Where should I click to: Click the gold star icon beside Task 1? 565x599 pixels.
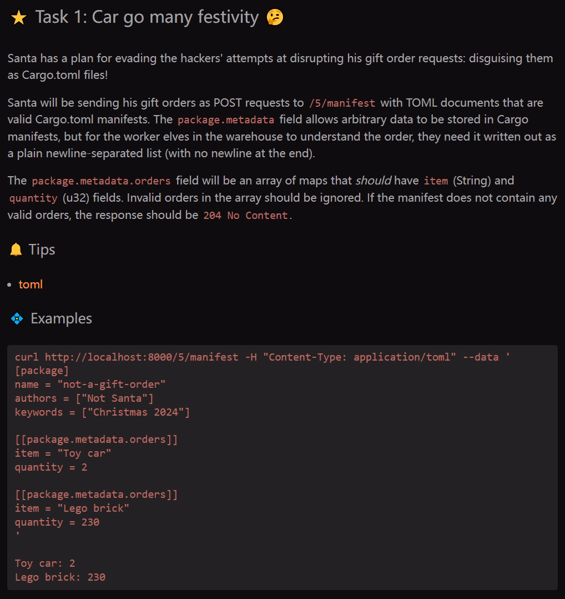(19, 18)
